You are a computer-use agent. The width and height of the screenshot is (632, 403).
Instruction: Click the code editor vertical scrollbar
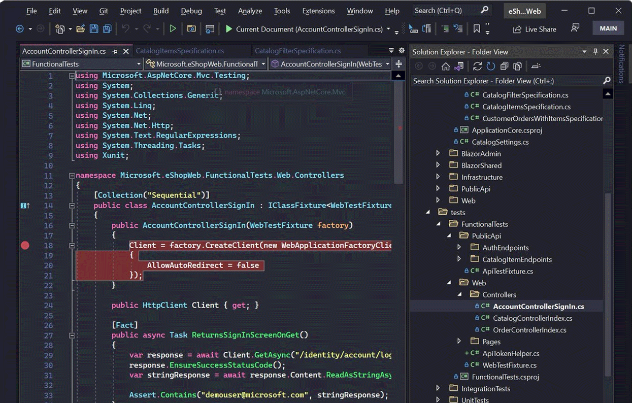[x=399, y=132]
